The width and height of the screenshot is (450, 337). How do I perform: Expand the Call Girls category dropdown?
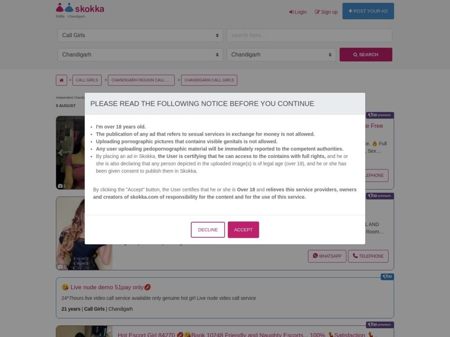tap(140, 35)
